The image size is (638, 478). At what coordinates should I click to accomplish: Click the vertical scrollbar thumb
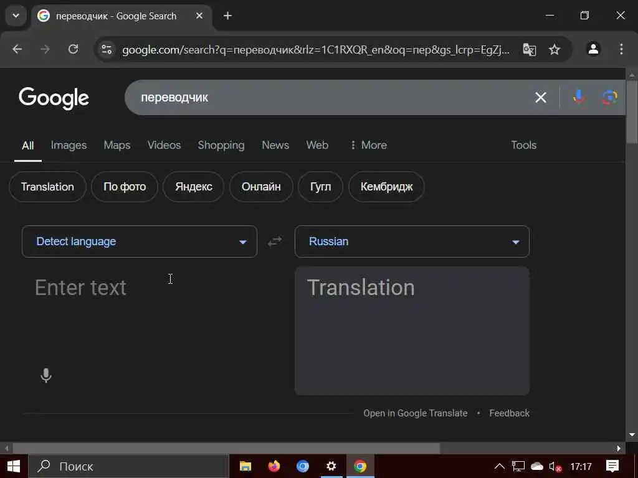point(632,112)
